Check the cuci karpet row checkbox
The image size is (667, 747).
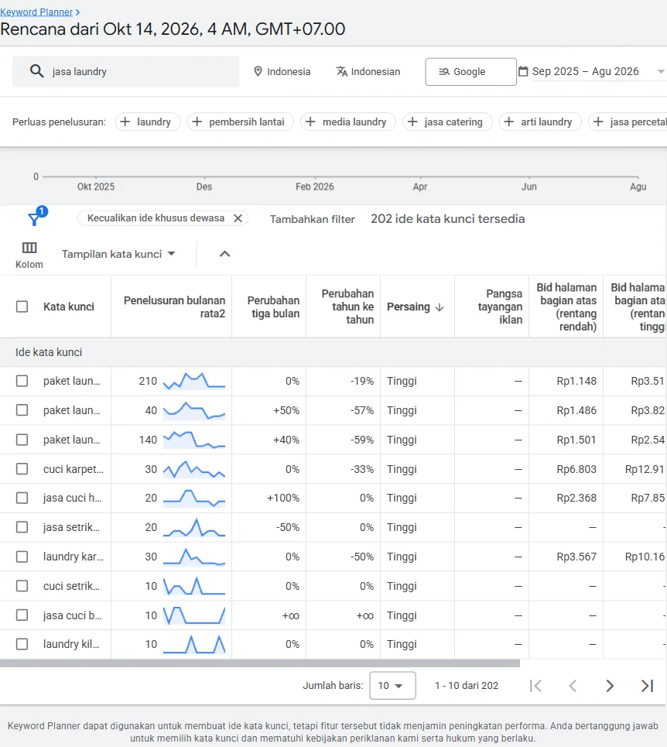tap(22, 469)
